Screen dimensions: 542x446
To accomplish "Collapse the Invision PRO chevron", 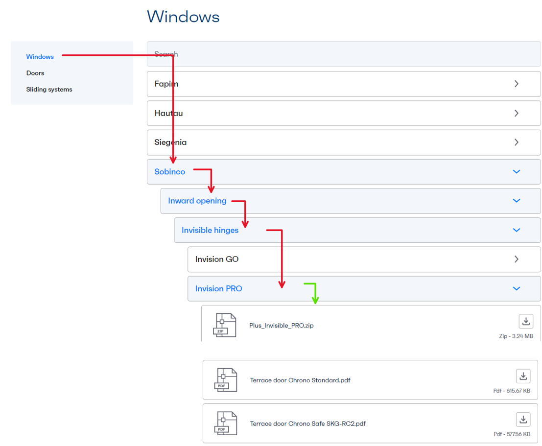I will coord(517,288).
